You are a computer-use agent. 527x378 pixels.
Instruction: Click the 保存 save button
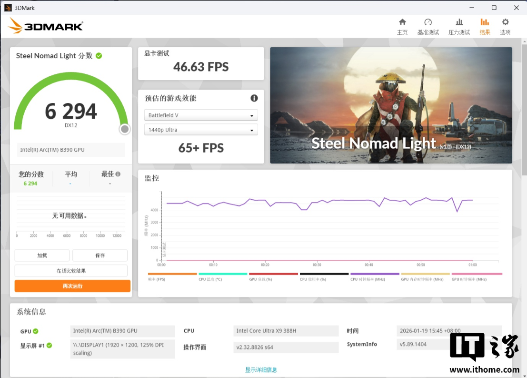pos(100,255)
